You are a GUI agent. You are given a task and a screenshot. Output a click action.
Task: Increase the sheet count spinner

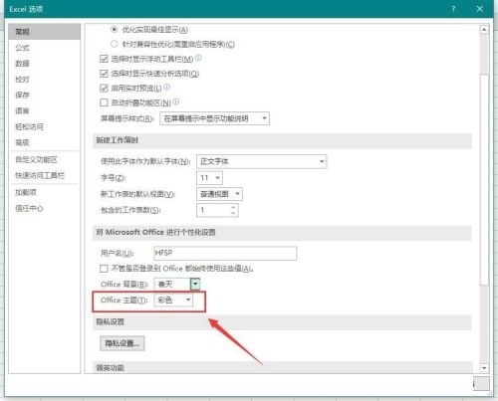233,207
